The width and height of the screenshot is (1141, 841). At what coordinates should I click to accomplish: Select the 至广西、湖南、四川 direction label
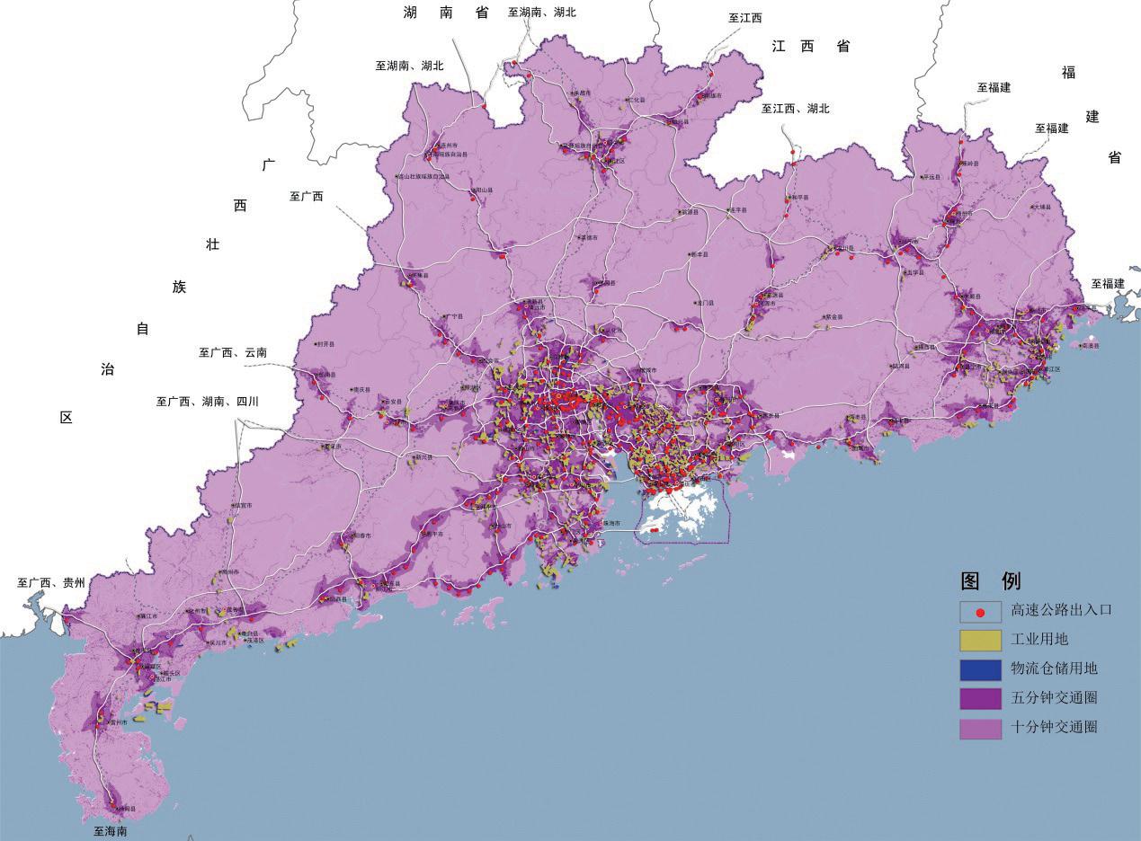pos(207,402)
